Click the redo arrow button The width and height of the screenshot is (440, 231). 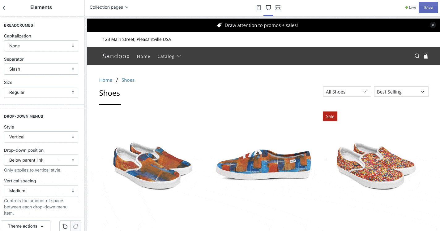pos(76,226)
